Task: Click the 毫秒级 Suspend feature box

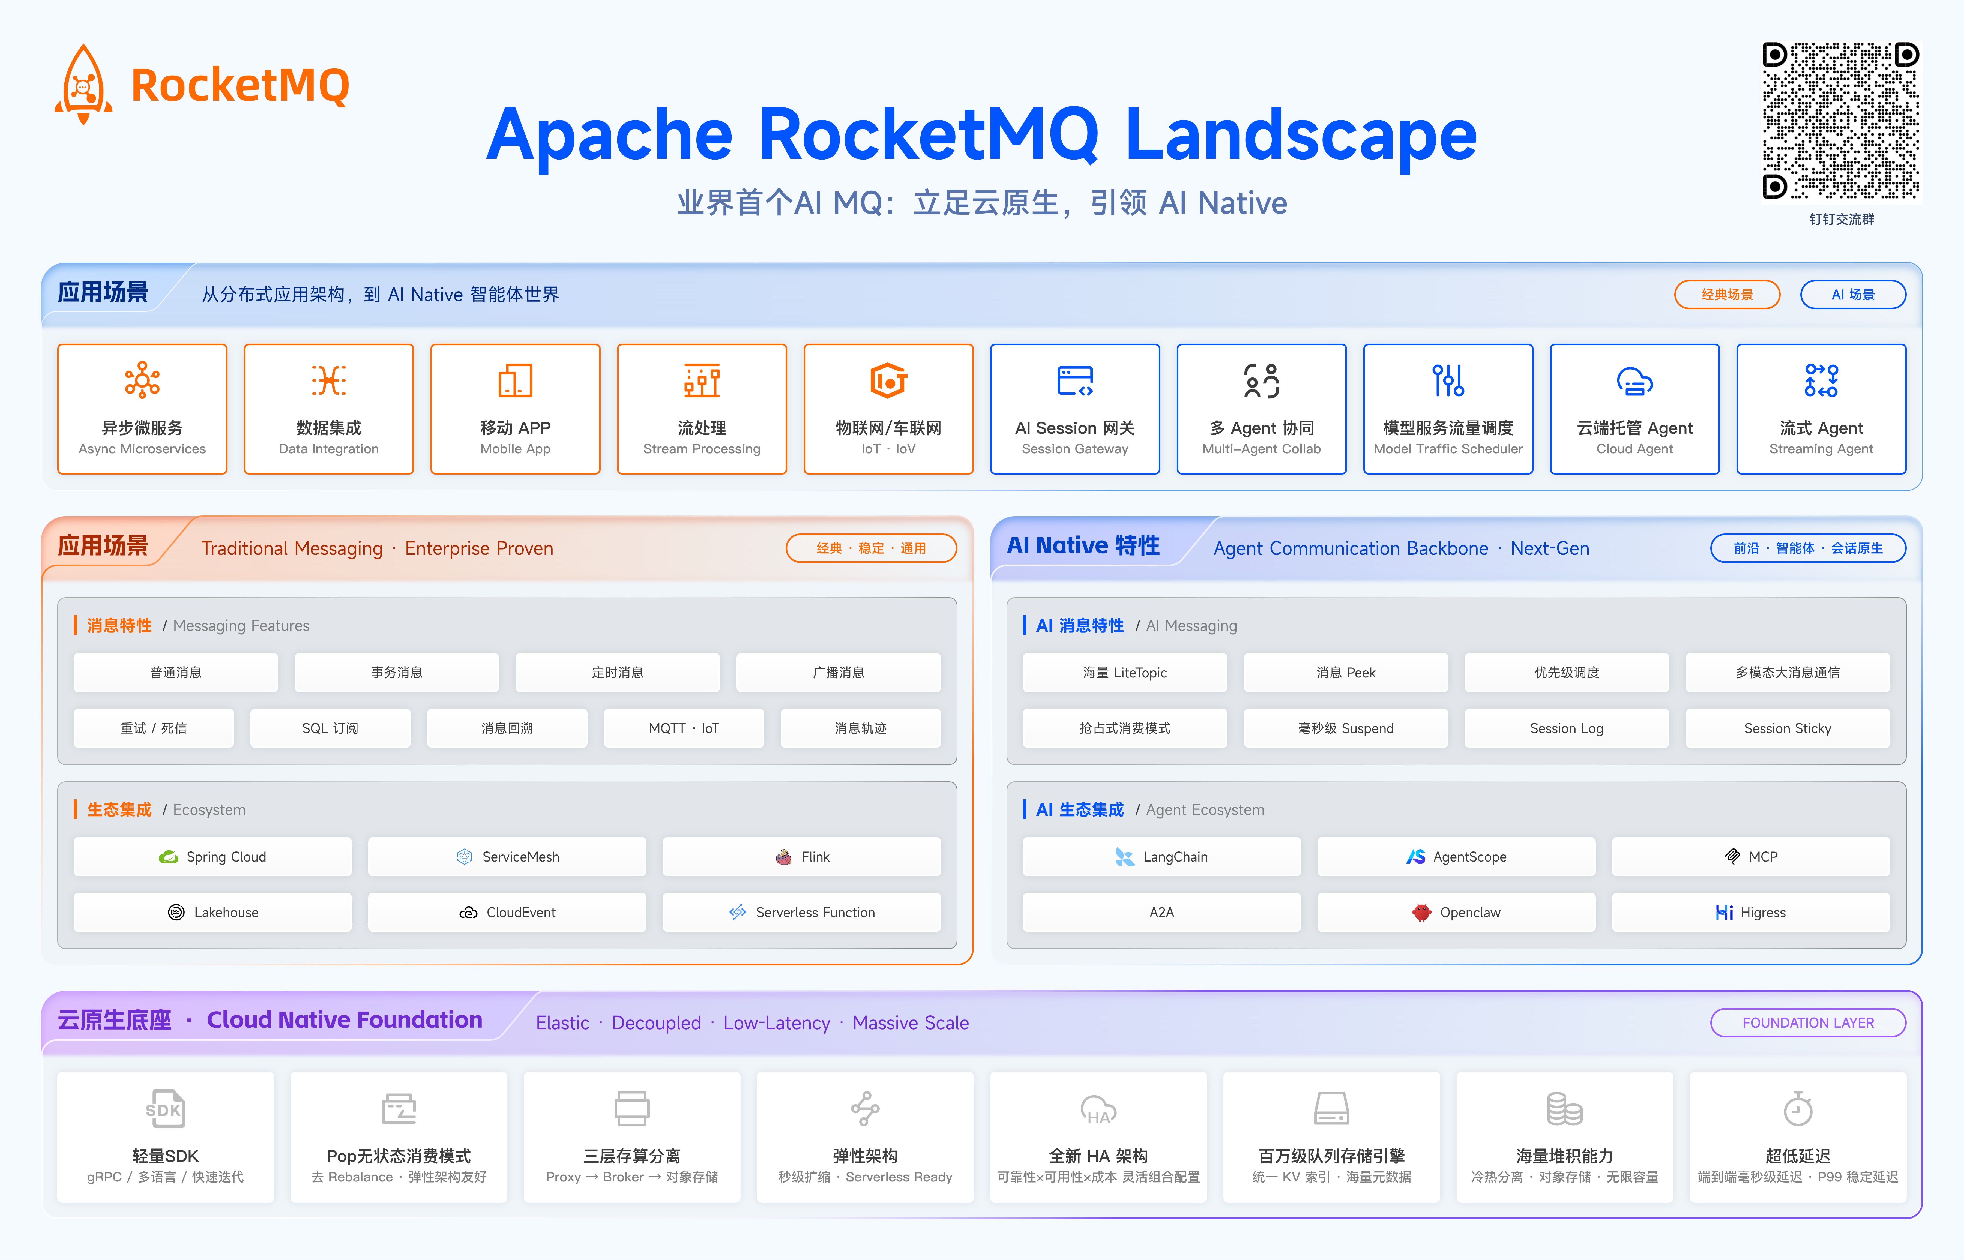Action: [1346, 728]
